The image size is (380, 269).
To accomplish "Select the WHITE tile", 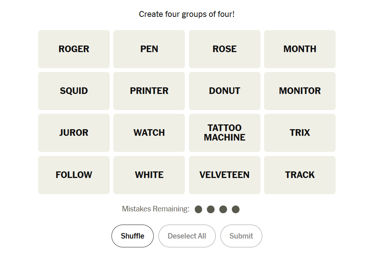I will (x=149, y=175).
